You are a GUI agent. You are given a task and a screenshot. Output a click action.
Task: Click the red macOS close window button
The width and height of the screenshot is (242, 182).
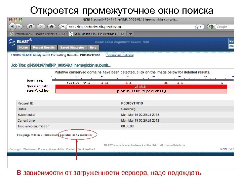tap(11, 20)
